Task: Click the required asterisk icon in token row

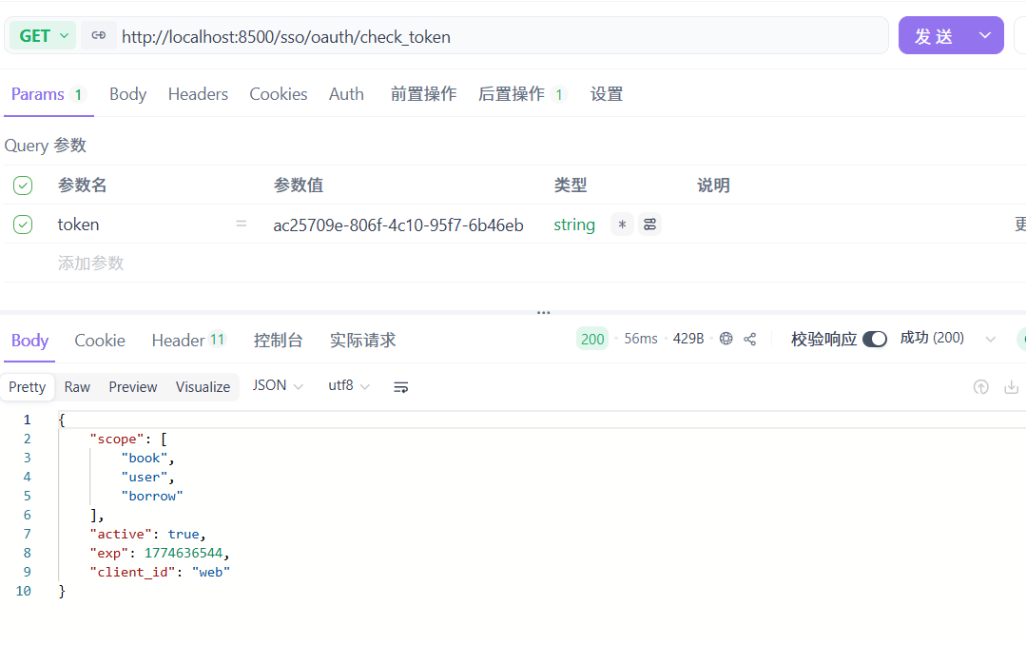Action: (x=622, y=225)
